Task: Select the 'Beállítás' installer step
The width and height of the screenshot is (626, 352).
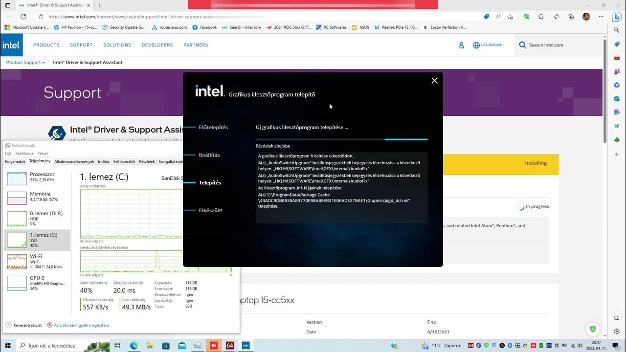Action: tap(209, 155)
